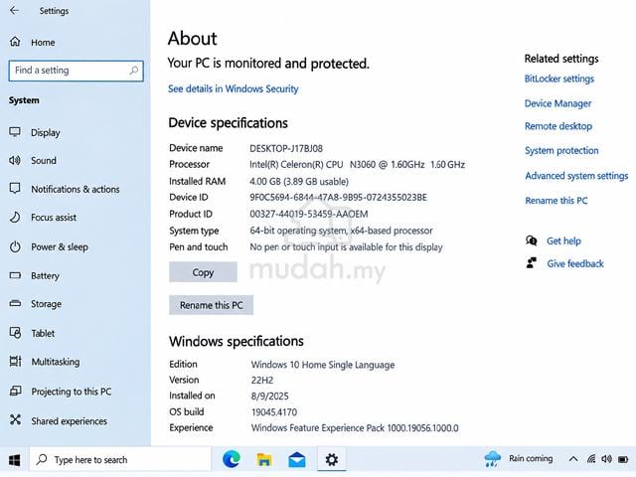The width and height of the screenshot is (636, 477).
Task: Open the Rain coming weather widget
Action: (519, 459)
